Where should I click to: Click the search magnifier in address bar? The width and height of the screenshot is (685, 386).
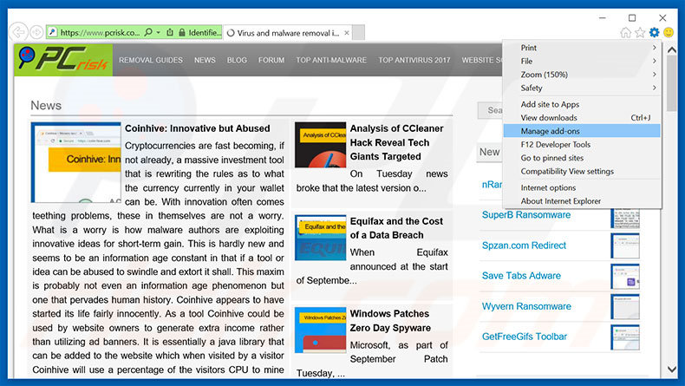click(148, 32)
